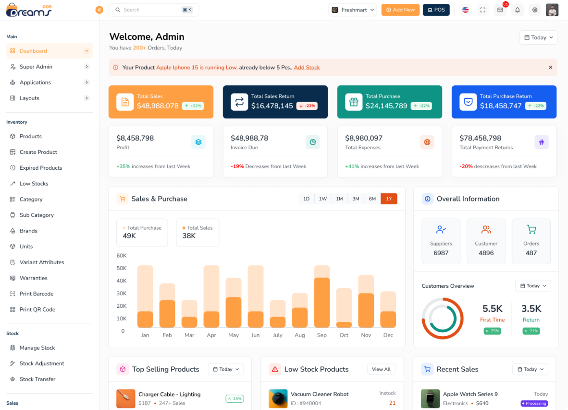Viewport: 568px width, 410px height.
Task: Click in the Search field
Action: [154, 10]
